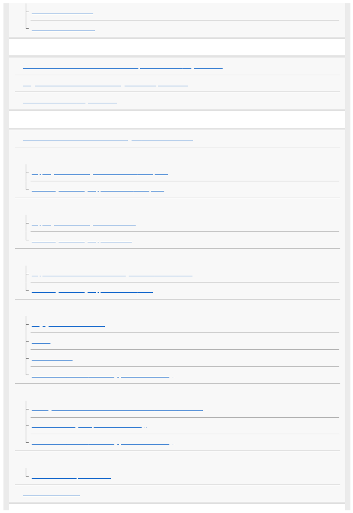Open the shortest link in the four-item sublist
Image resolution: width=353 pixels, height=513 pixels.
click(41, 342)
